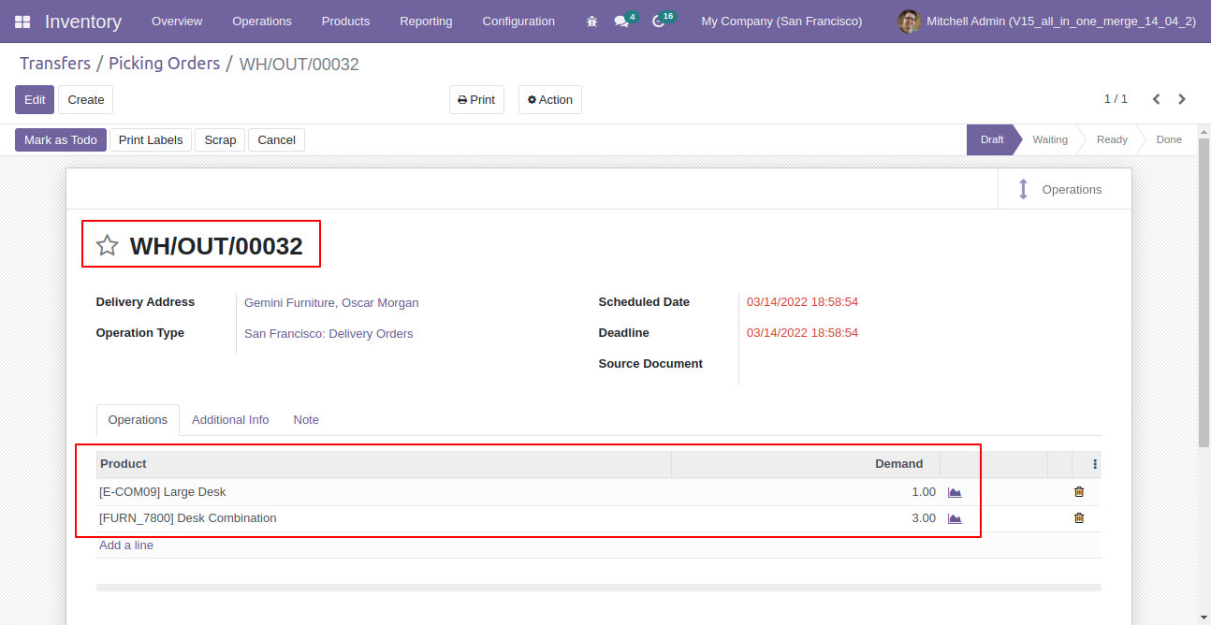Image resolution: width=1211 pixels, height=625 pixels.
Task: Expand the Print dropdown
Action: pyautogui.click(x=476, y=100)
